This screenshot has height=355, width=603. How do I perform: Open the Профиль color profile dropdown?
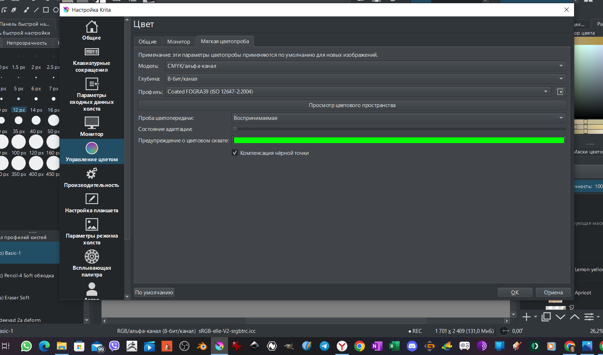(x=358, y=92)
